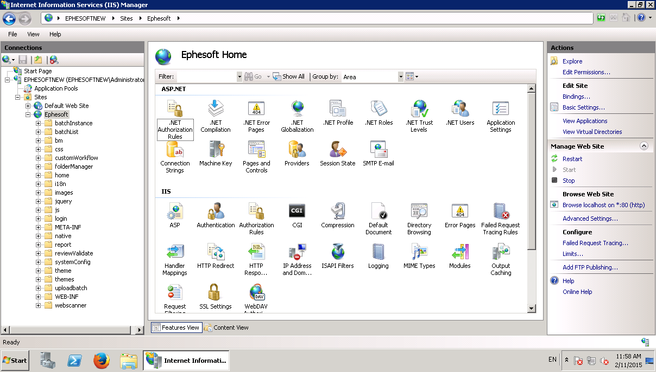
Task: Open Logging feature
Action: pos(379,256)
